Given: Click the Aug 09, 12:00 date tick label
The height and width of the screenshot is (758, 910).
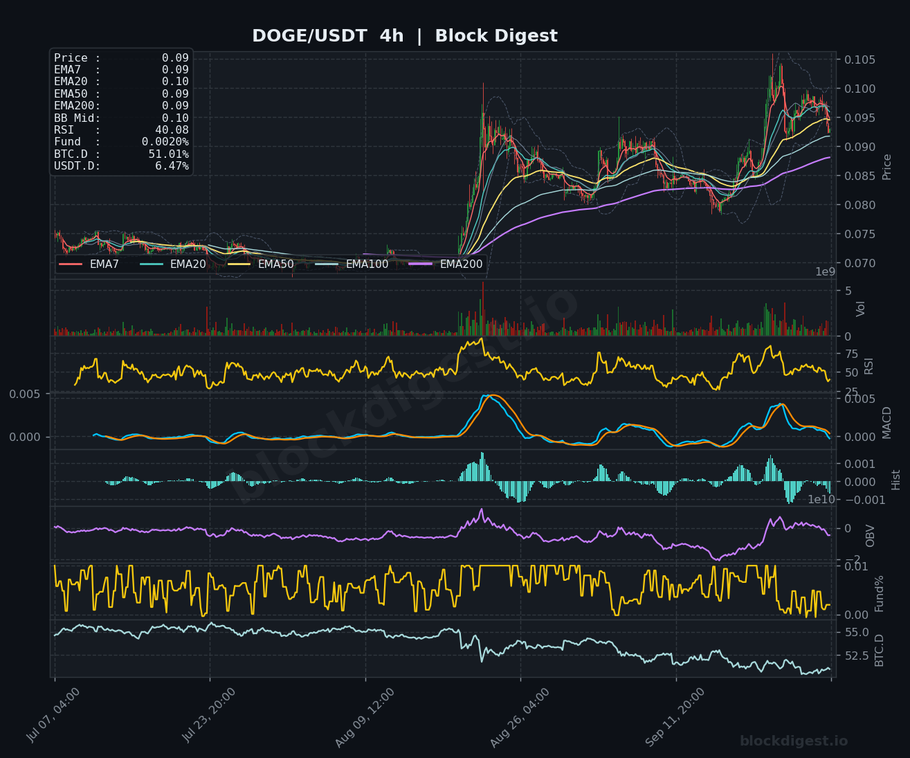Looking at the screenshot, I should click(x=365, y=717).
